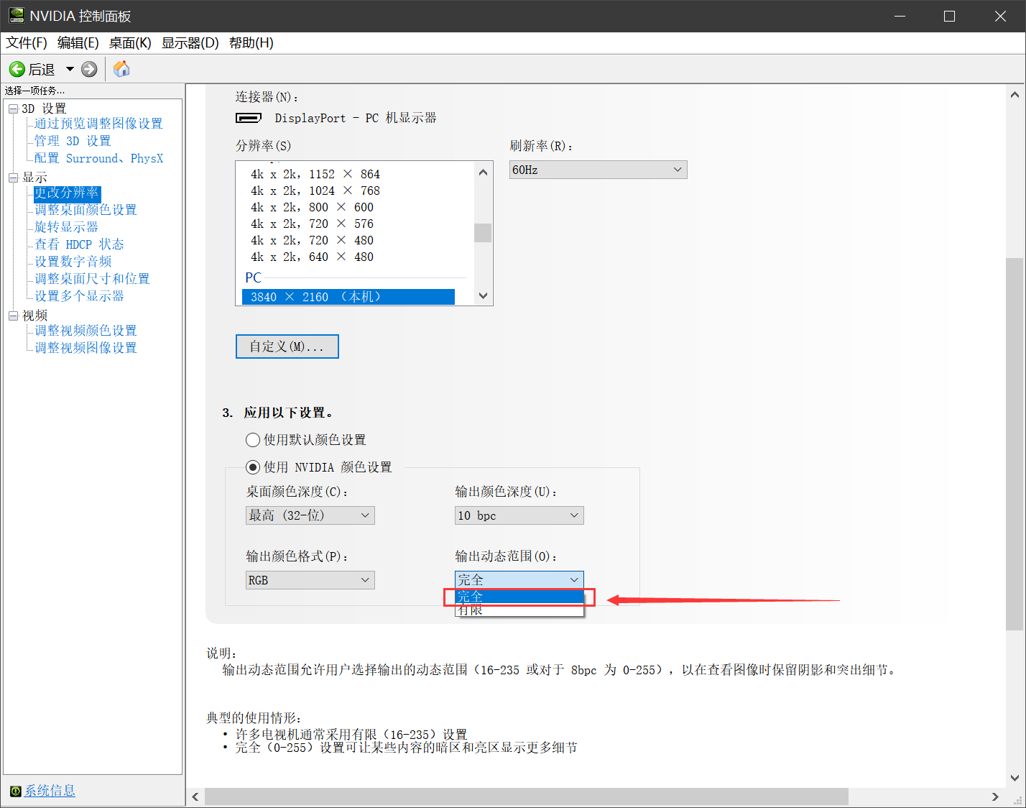Collapse the 3D 设置 tree node
The image size is (1026, 808).
[13, 109]
